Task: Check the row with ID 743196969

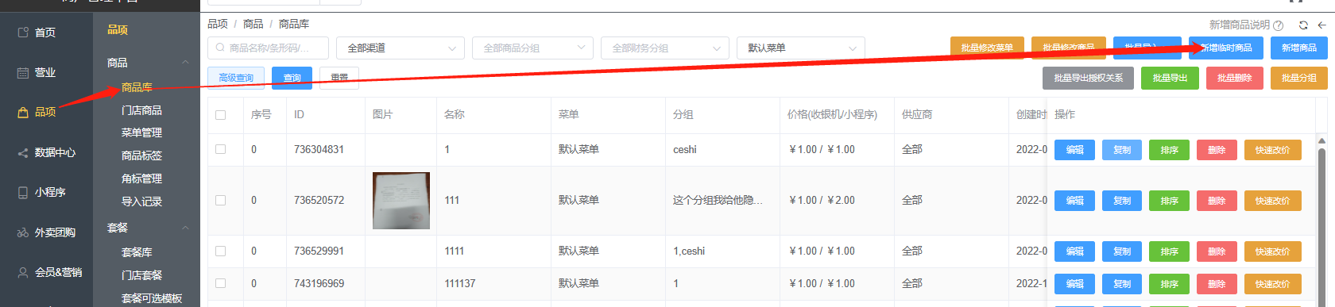Action: click(x=221, y=283)
